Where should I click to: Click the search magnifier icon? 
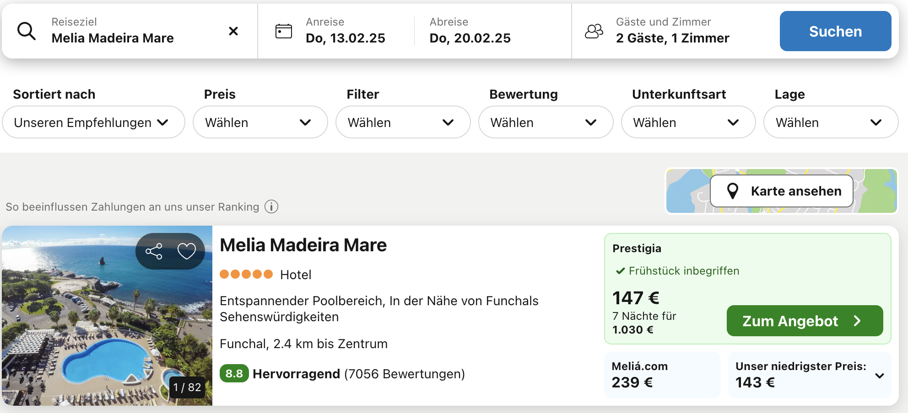point(26,31)
